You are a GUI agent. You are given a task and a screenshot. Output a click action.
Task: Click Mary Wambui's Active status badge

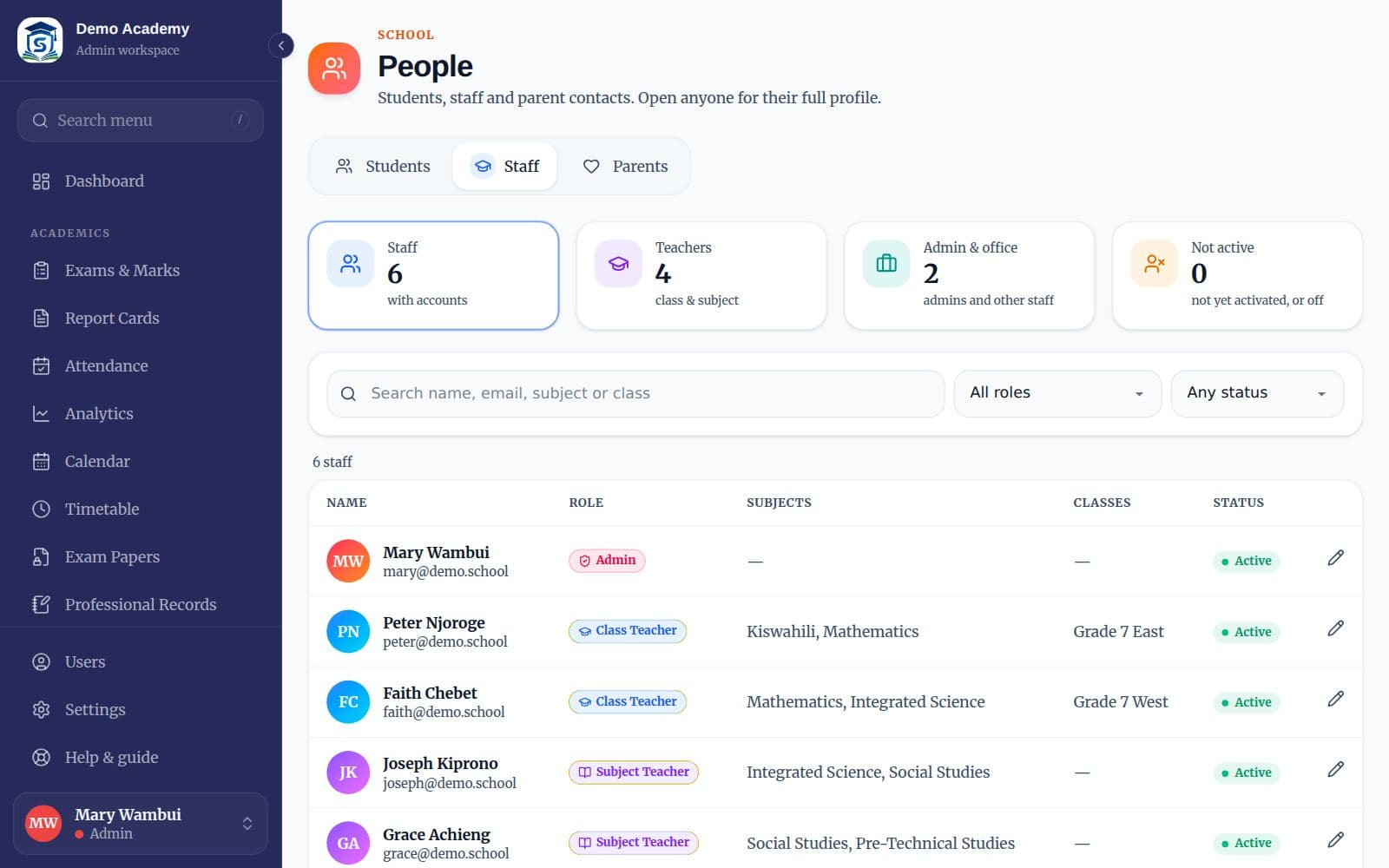[1246, 562]
